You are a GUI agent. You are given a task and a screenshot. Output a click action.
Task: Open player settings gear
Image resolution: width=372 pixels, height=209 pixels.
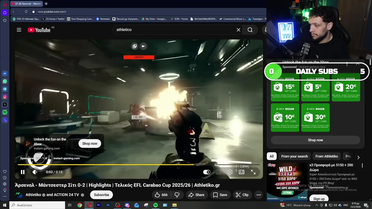230,172
